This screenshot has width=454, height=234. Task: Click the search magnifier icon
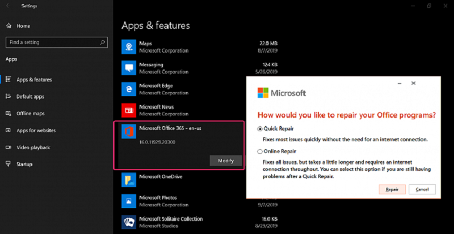102,42
